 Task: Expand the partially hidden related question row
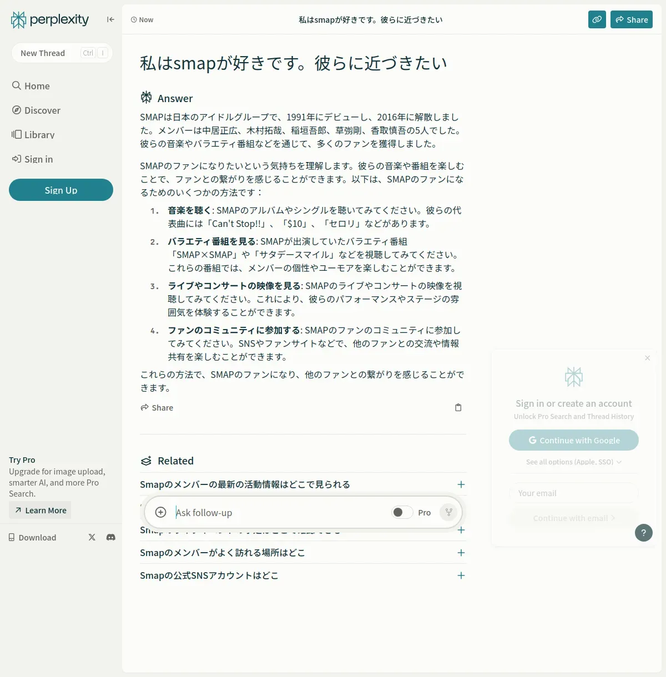pos(461,530)
